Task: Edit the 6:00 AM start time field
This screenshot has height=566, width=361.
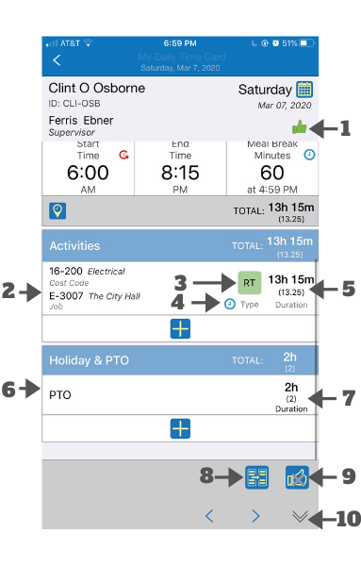Action: click(88, 168)
